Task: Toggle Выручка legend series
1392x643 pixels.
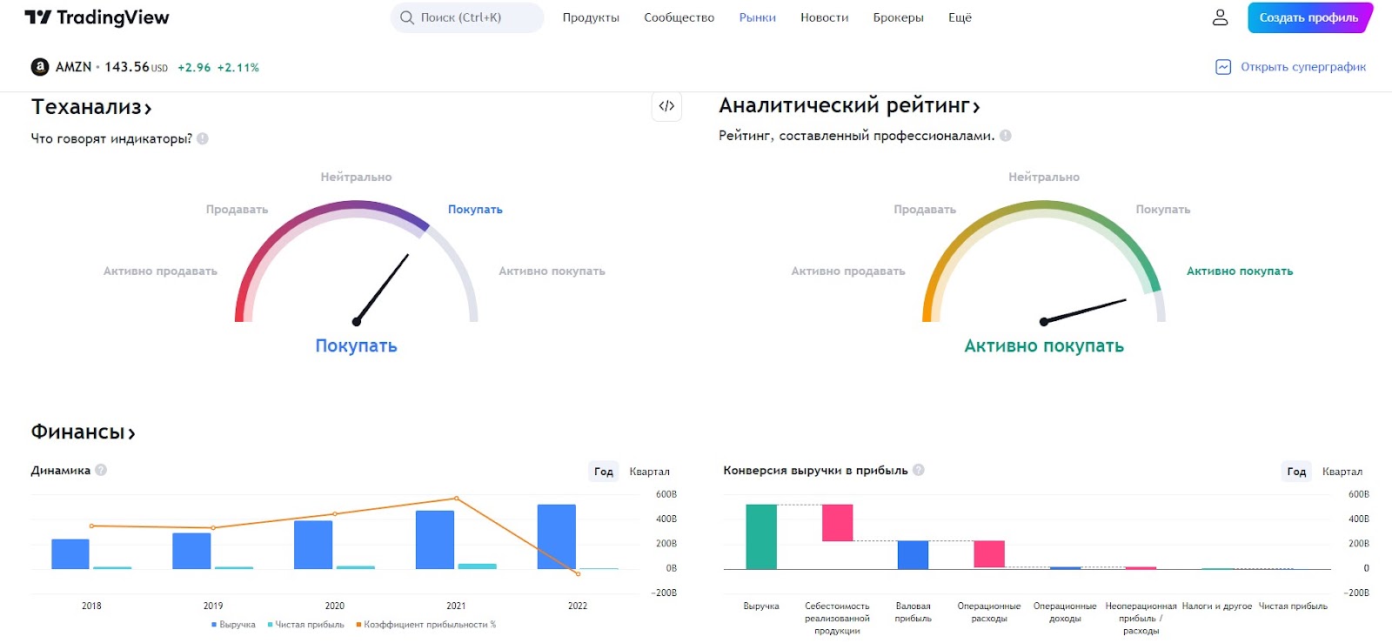Action: pyautogui.click(x=233, y=625)
